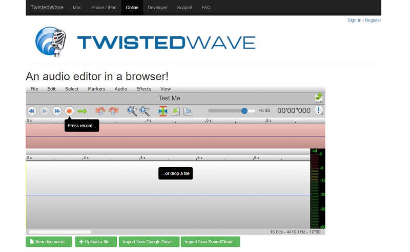Viewport: 410px width, 252px height.
Task: Click the 4 s mark on the lower ruler
Action: pyautogui.click(x=142, y=157)
